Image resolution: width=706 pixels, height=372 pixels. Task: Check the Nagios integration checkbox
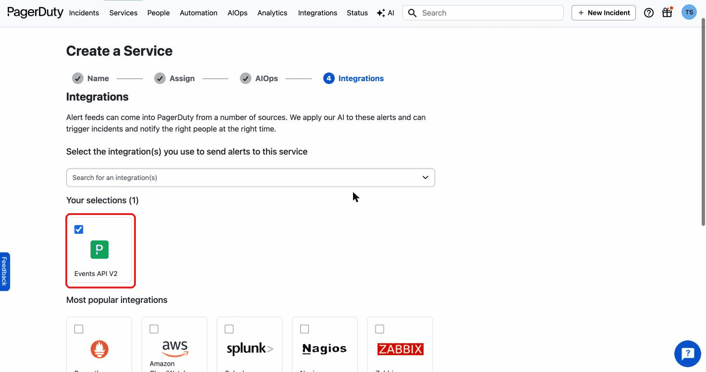point(304,329)
